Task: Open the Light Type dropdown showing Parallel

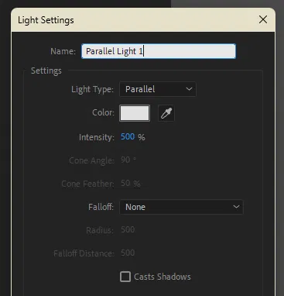Action: pyautogui.click(x=158, y=89)
